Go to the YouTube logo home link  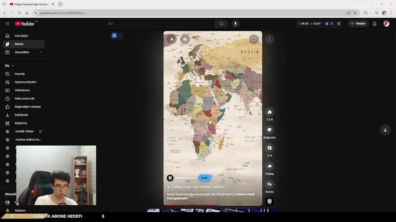tap(24, 24)
